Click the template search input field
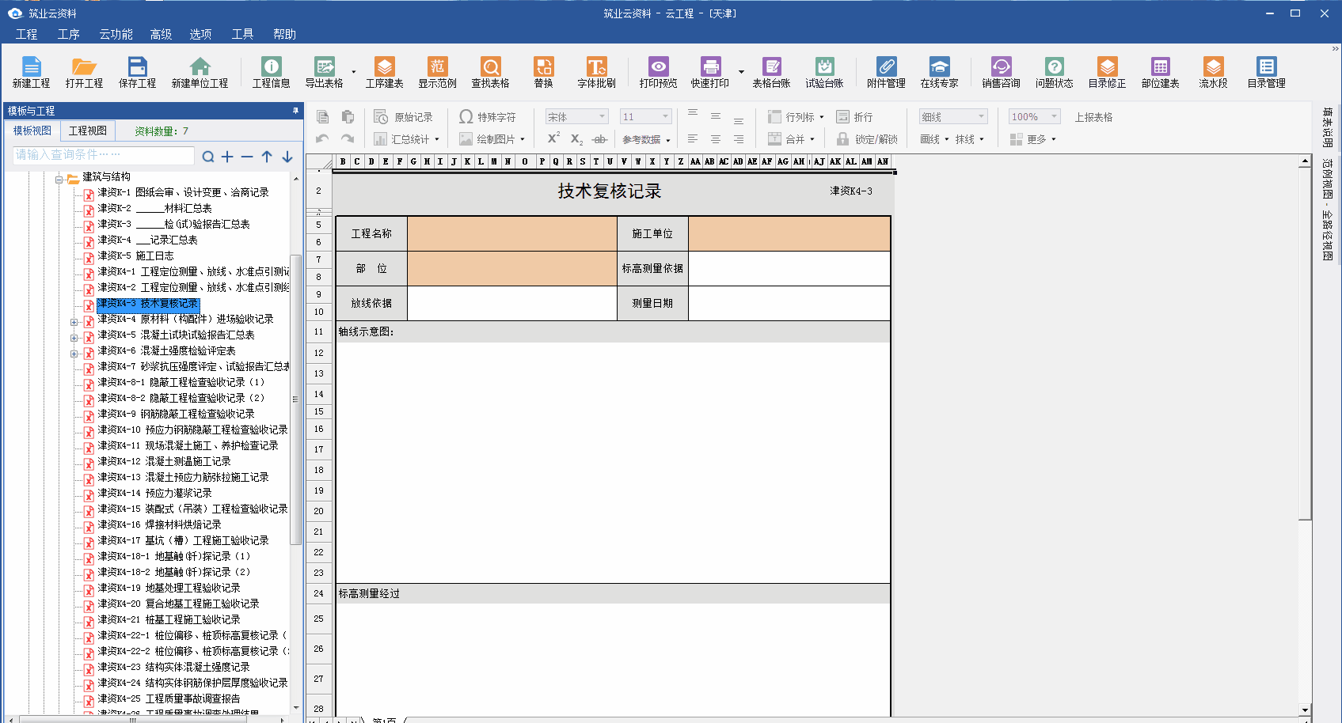Viewport: 1342px width, 723px height. point(103,155)
